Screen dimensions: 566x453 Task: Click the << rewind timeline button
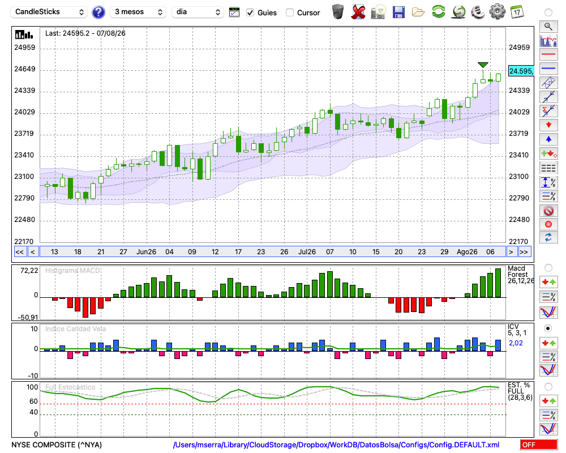[20, 252]
